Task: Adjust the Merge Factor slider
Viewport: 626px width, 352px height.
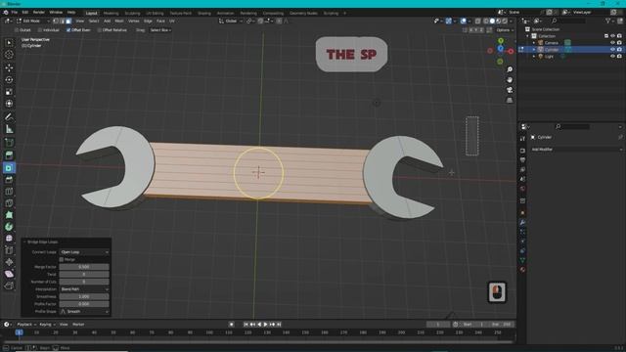Action: pyautogui.click(x=84, y=267)
